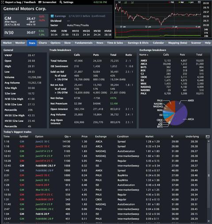Open the Time & Sales tab
This screenshot has width=212, height=224.
115,43
